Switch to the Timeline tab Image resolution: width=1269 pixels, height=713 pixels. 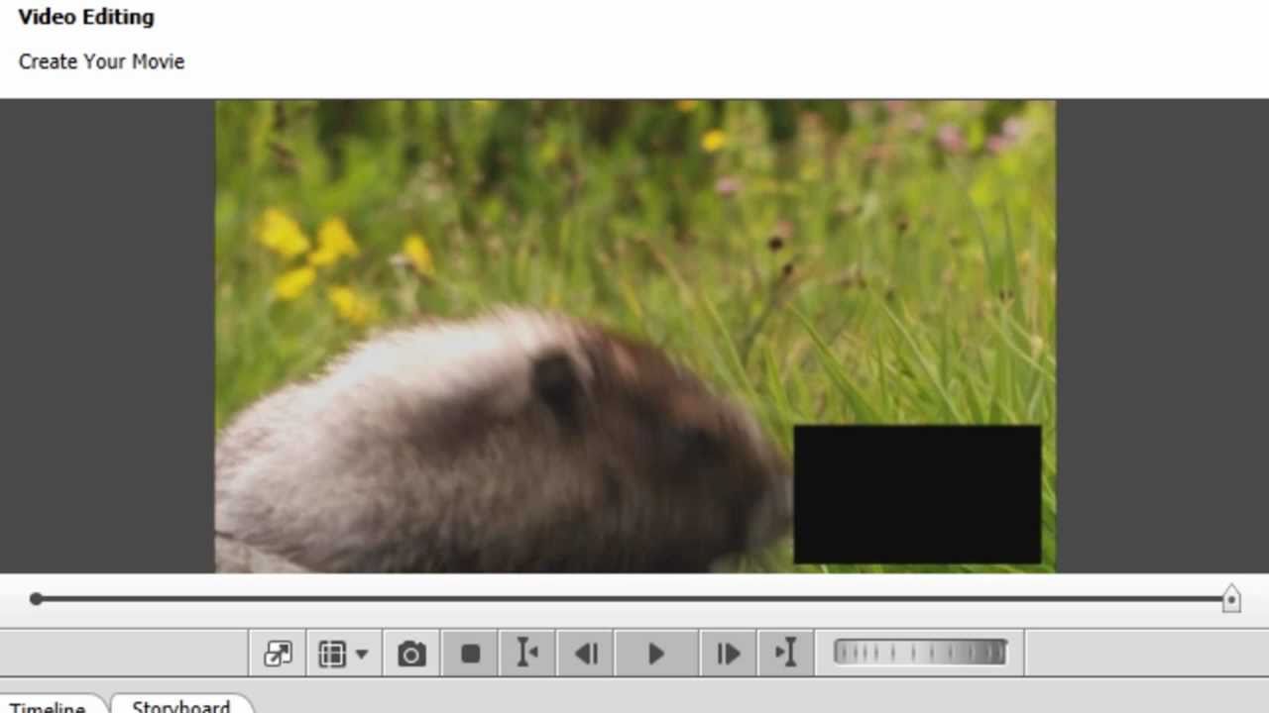(48, 707)
